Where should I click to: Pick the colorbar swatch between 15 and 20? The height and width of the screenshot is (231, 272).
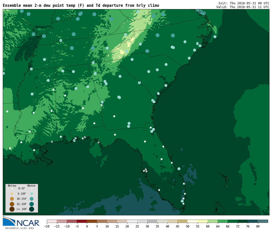pyautogui.click(x=122, y=221)
